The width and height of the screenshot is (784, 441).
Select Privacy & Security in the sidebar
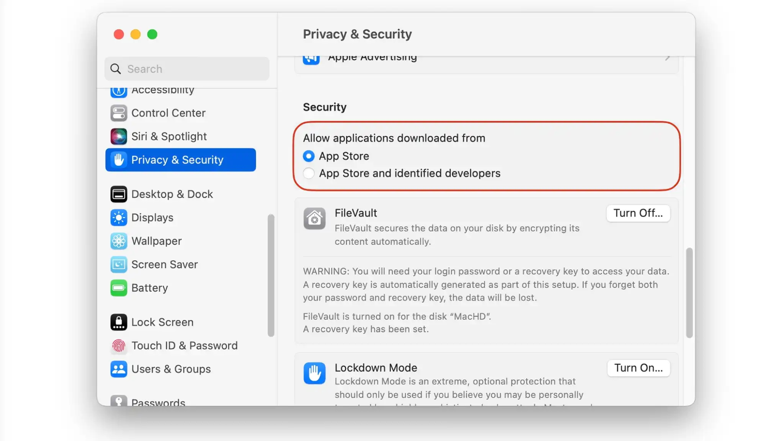point(180,160)
